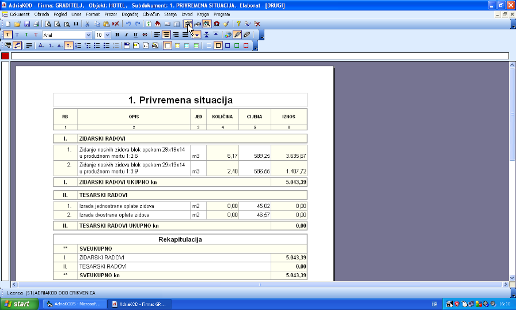The height and width of the screenshot is (310, 516).
Task: Delete using the red X icon
Action: (x=116, y=24)
